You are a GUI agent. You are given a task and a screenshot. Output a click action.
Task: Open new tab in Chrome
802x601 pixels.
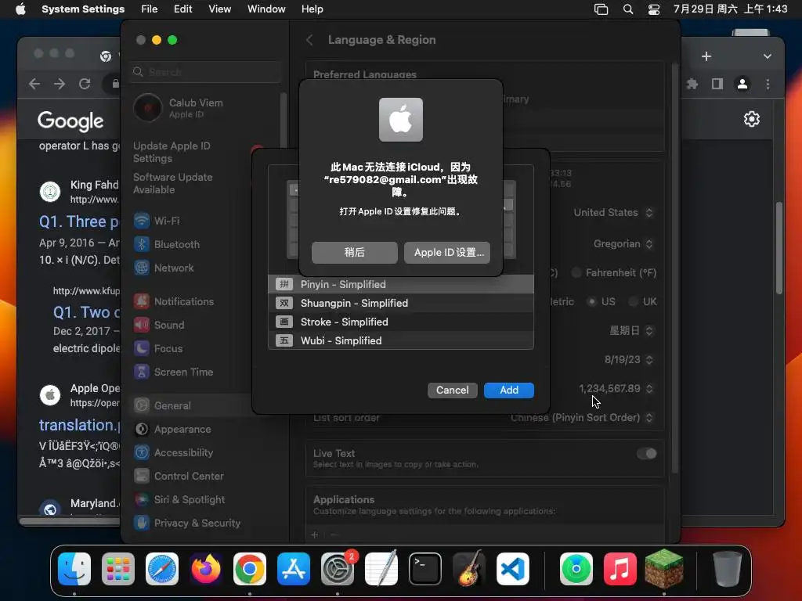coord(706,56)
